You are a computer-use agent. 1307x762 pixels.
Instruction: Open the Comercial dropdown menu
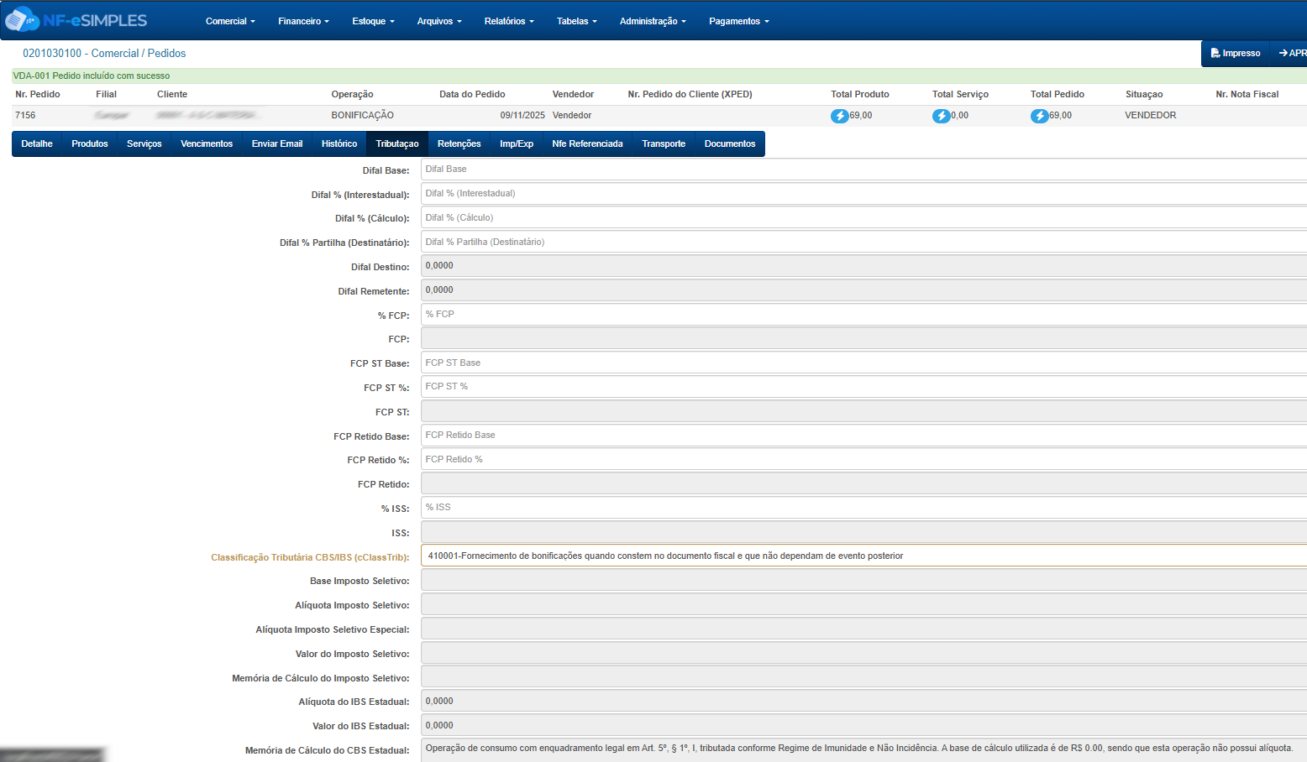point(230,21)
